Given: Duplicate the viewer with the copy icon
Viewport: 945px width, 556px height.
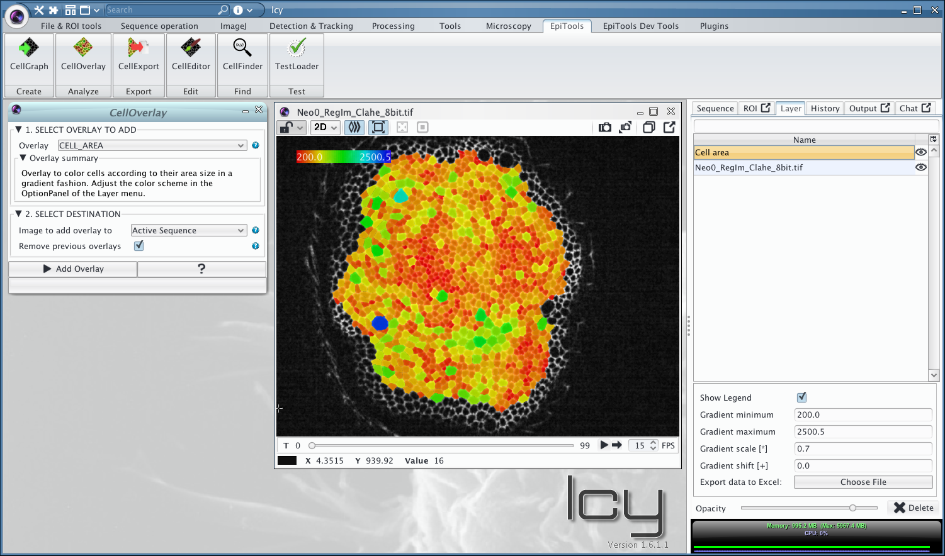Looking at the screenshot, I should pyautogui.click(x=648, y=127).
